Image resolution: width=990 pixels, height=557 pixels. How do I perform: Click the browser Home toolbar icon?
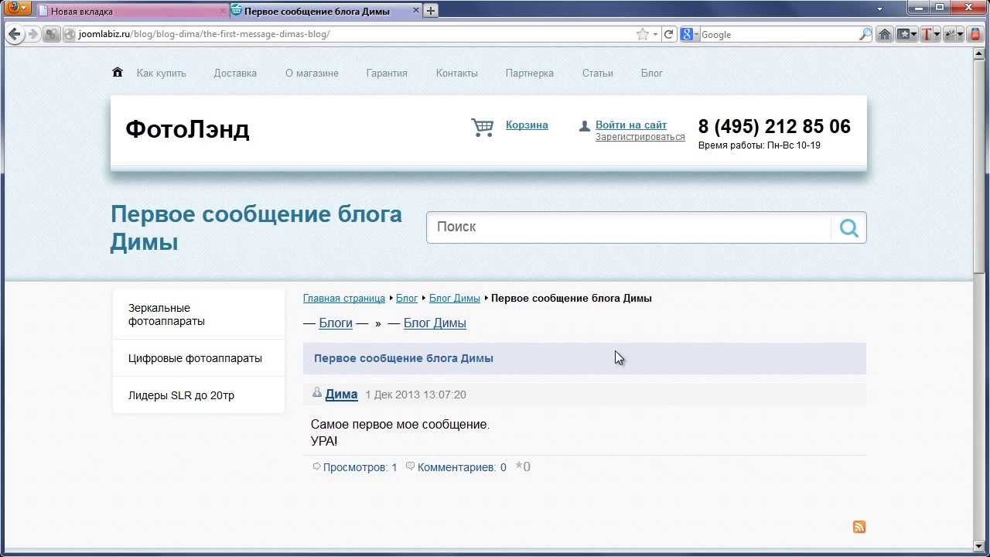click(885, 34)
